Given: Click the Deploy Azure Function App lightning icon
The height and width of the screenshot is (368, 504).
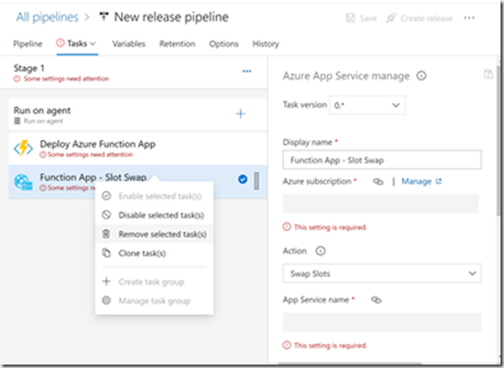Looking at the screenshot, I should (x=23, y=149).
